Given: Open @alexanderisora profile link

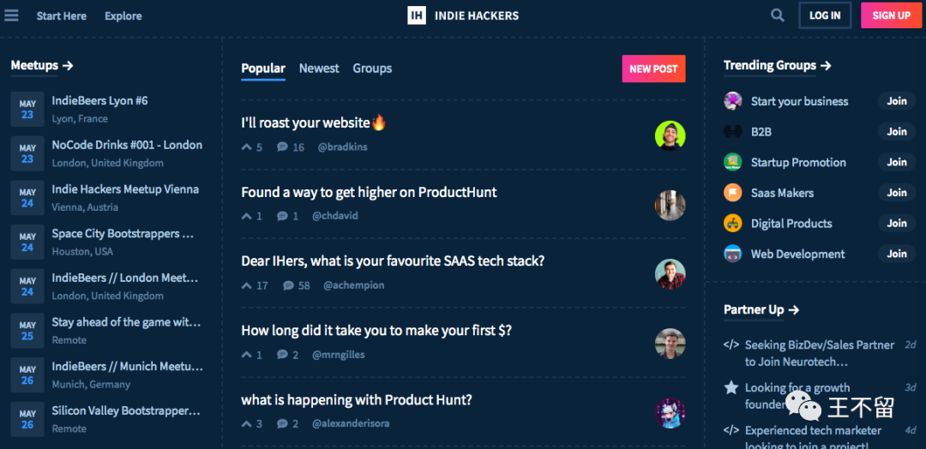Looking at the screenshot, I should [351, 423].
